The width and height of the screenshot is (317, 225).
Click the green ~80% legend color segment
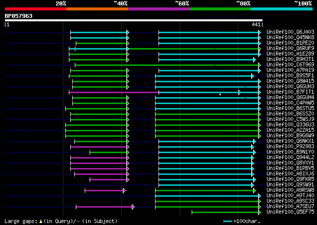point(220,9)
